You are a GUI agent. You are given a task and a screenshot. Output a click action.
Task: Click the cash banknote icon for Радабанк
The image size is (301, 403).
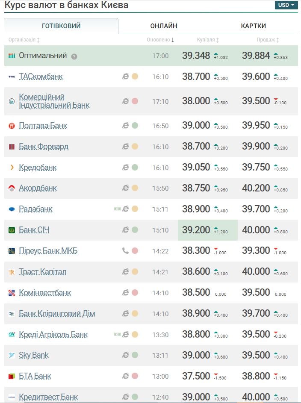117,209
